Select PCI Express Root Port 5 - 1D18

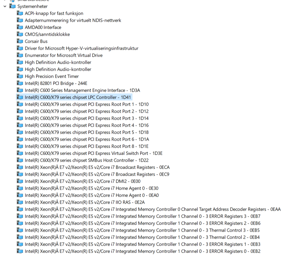[x=87, y=132]
